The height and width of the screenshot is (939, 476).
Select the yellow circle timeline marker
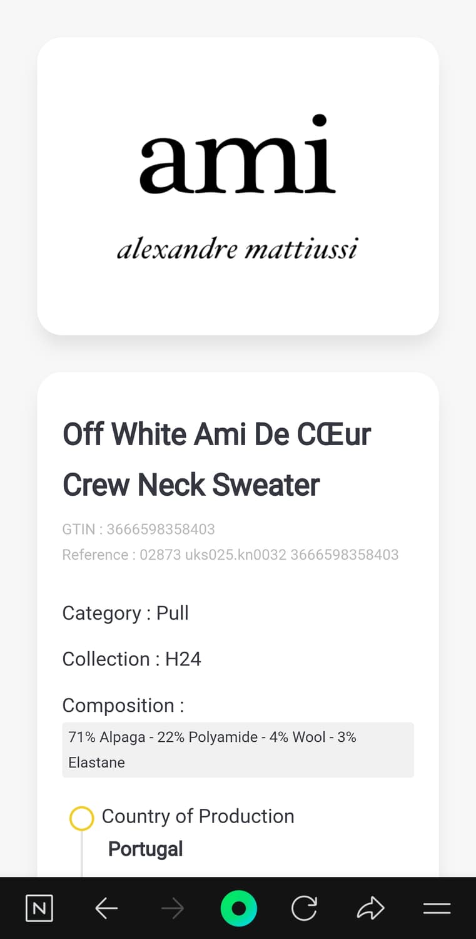click(81, 818)
